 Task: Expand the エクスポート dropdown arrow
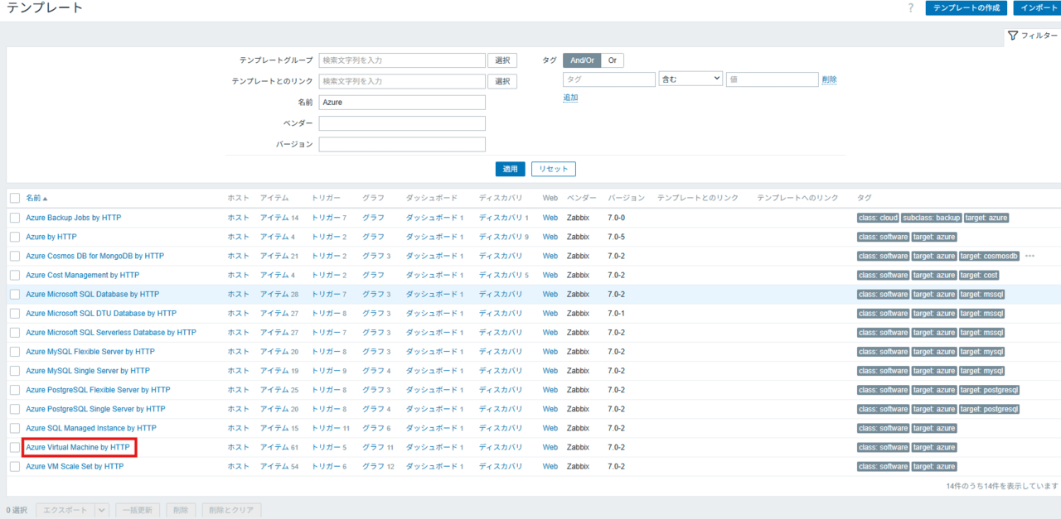(x=103, y=510)
